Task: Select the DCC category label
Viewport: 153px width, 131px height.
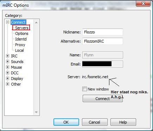Action: click(15, 73)
